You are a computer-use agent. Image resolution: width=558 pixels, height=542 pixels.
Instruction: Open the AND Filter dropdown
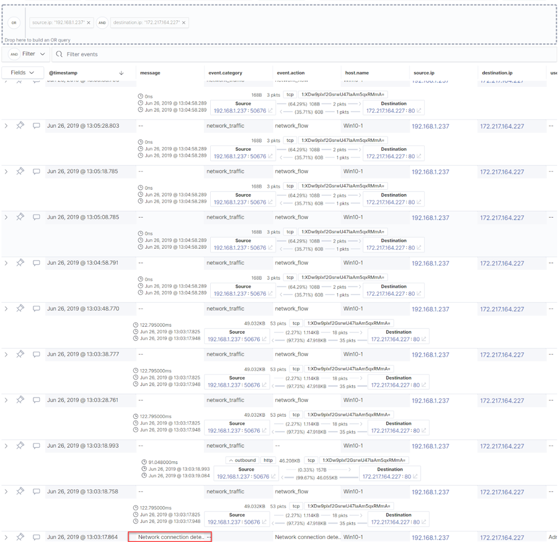(27, 54)
